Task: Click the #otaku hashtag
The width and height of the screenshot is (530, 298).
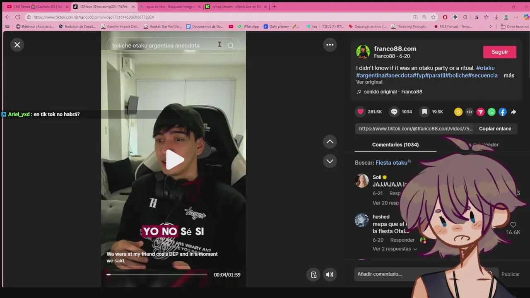Action: pos(485,68)
